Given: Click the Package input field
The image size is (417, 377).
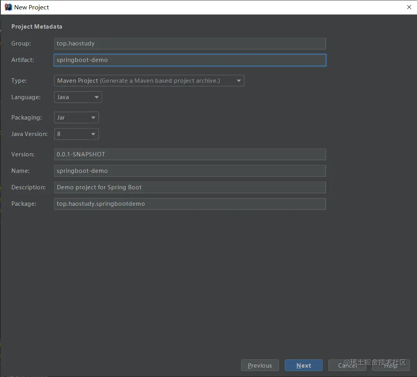Looking at the screenshot, I should tap(190, 204).
